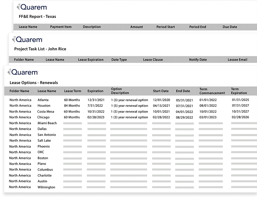Viewport: 257px width, 197px height.
Task: Click expiration date 12/31/2021
Action: tap(96, 100)
